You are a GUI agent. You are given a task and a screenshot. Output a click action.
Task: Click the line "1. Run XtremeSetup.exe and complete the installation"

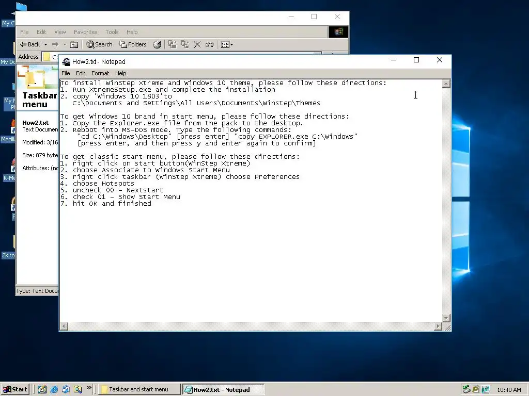[x=168, y=90]
